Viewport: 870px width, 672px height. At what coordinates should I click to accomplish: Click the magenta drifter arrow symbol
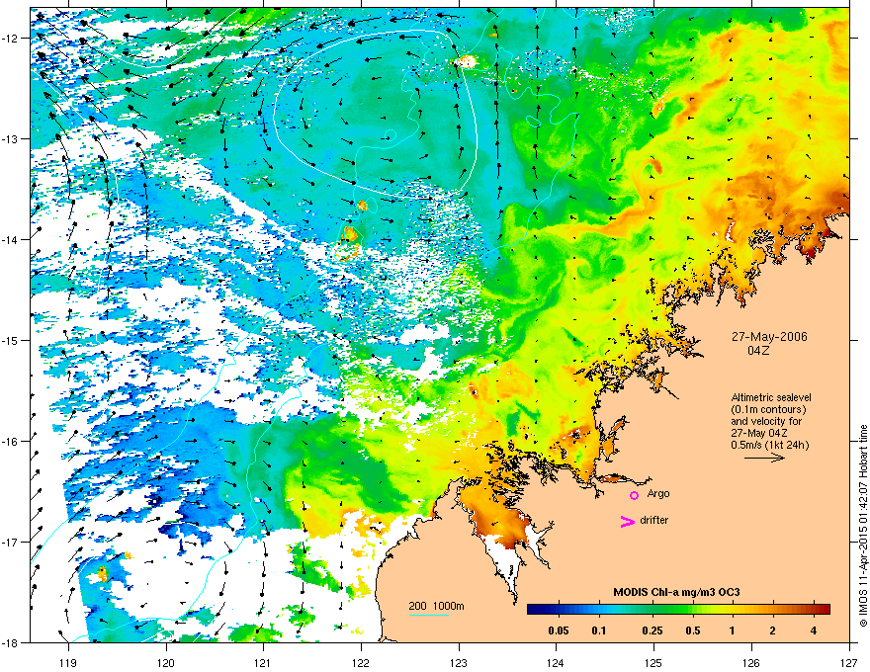pyautogui.click(x=628, y=521)
